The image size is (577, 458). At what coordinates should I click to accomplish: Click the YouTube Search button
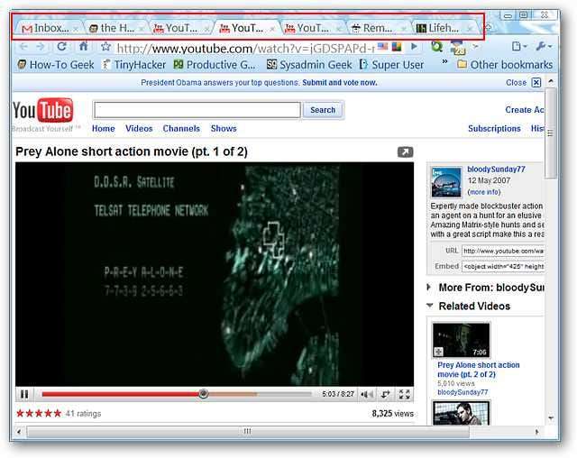[x=323, y=110]
